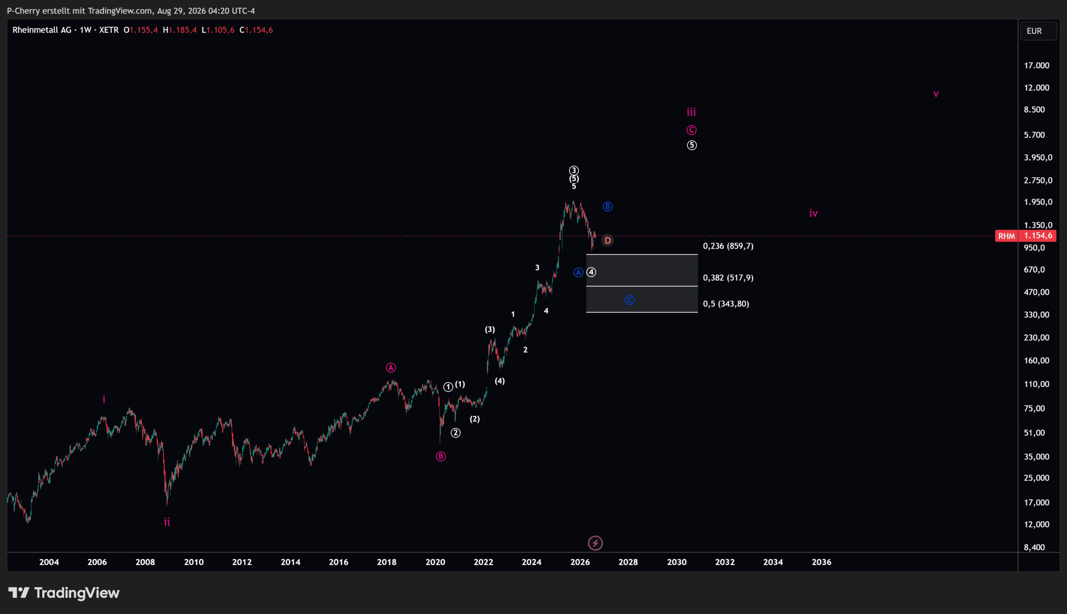1067x614 pixels.
Task: Select the white circled 2 wave label
Action: point(456,433)
